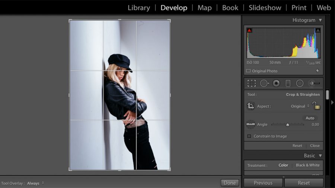Toggle the aspect ratio lock
The image size is (335, 188).
(316, 106)
